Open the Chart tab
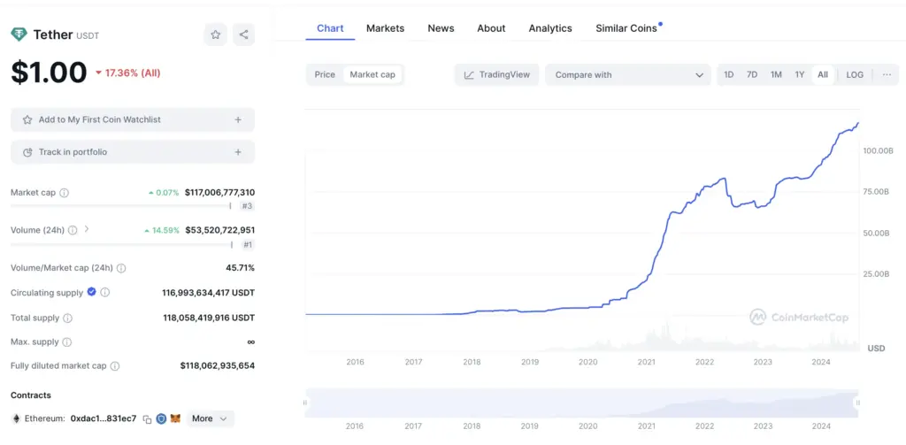The image size is (906, 445). (331, 28)
